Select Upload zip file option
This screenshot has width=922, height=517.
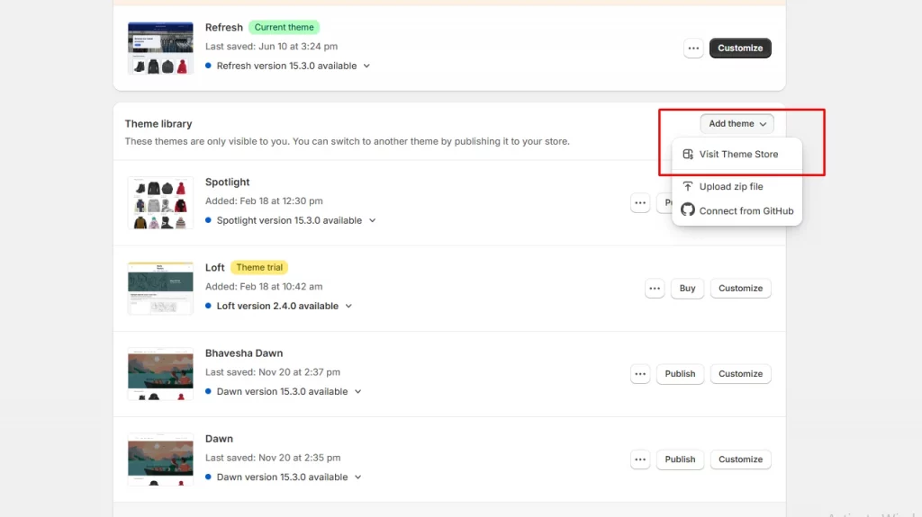point(737,186)
